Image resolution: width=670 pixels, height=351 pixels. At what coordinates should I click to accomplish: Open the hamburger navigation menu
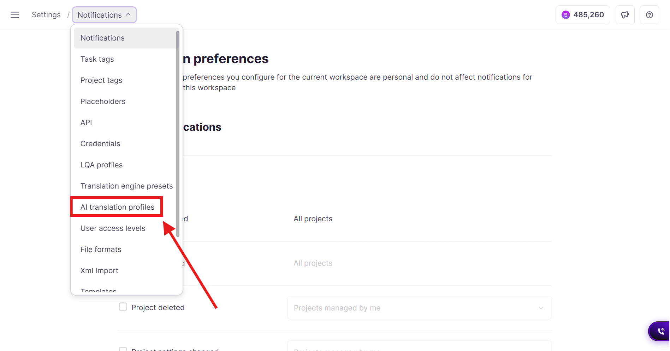[15, 15]
